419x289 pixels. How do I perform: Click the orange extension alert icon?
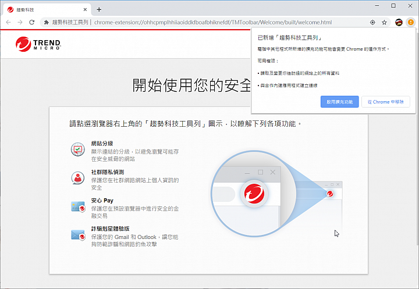click(x=411, y=23)
